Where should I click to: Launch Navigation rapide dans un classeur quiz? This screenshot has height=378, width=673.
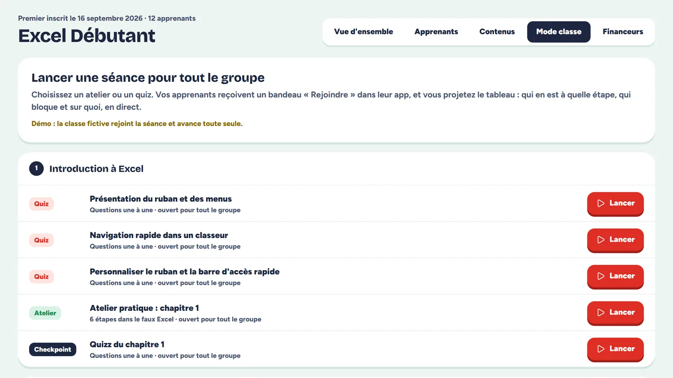tap(615, 240)
